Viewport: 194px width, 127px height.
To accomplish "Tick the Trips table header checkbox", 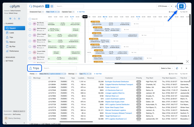I will [x=30, y=78].
